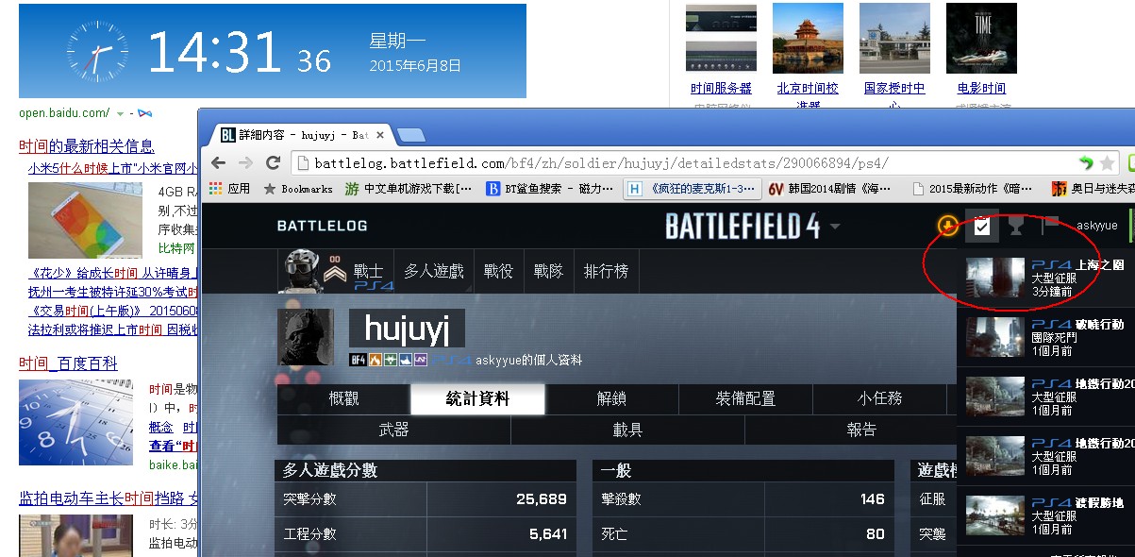Open the 武器 sub-tab
The width and height of the screenshot is (1135, 557).
click(x=393, y=430)
